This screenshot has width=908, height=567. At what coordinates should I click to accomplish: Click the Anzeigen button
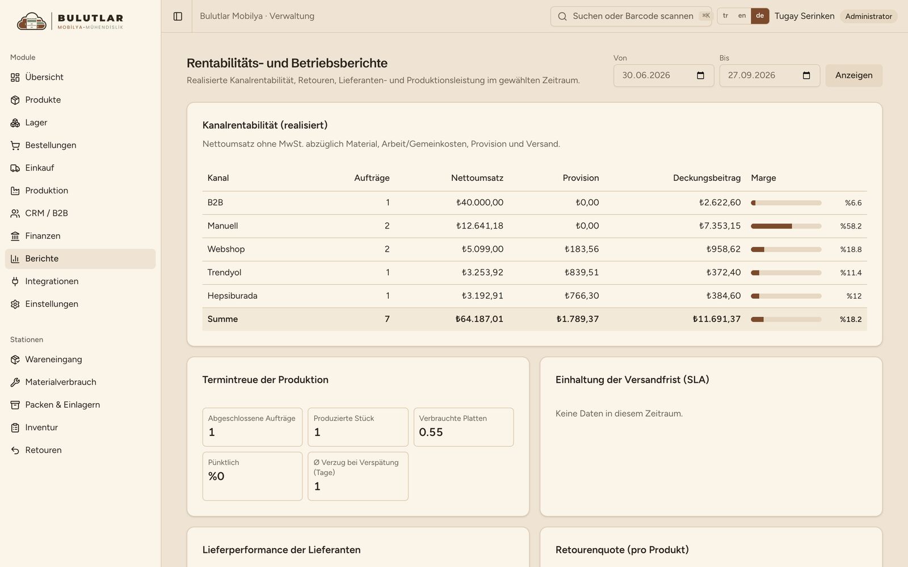tap(854, 75)
